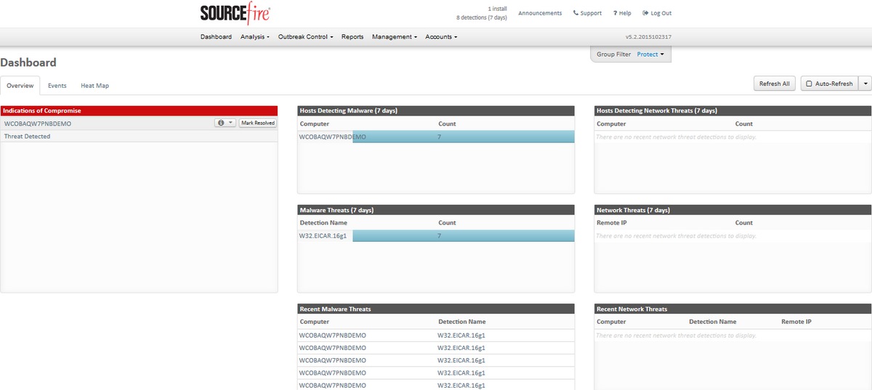Viewport: 872px width, 390px height.
Task: Open the info icon dropdown beside Mark Resolved
Action: (225, 123)
